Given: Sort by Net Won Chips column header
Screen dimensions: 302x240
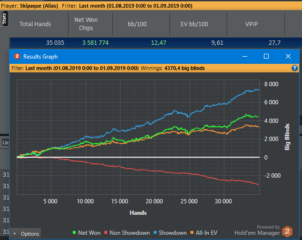Looking at the screenshot, I should [x=86, y=24].
